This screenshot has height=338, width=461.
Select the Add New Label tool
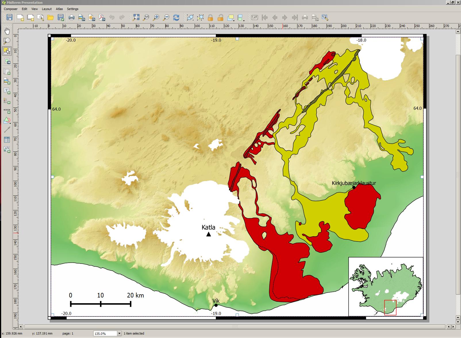pos(7,91)
